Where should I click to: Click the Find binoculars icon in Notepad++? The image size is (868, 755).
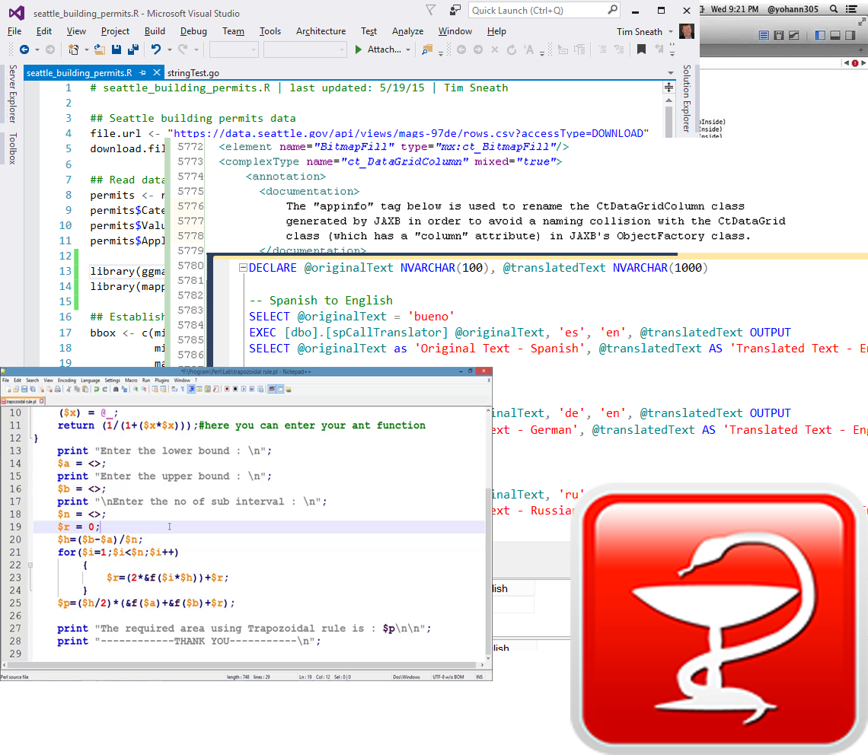point(116,390)
